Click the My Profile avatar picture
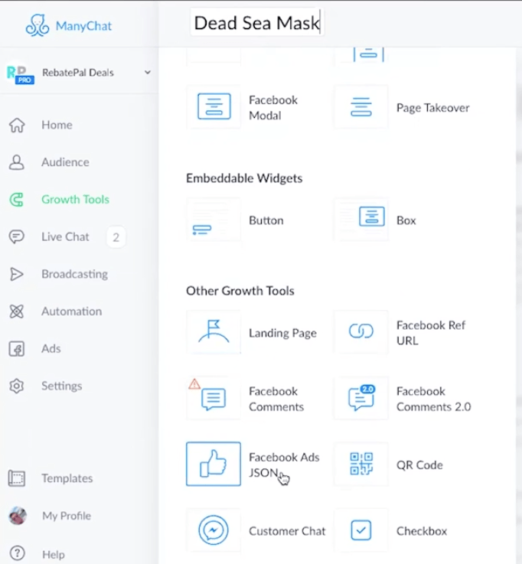This screenshot has height=564, width=522. tap(18, 516)
